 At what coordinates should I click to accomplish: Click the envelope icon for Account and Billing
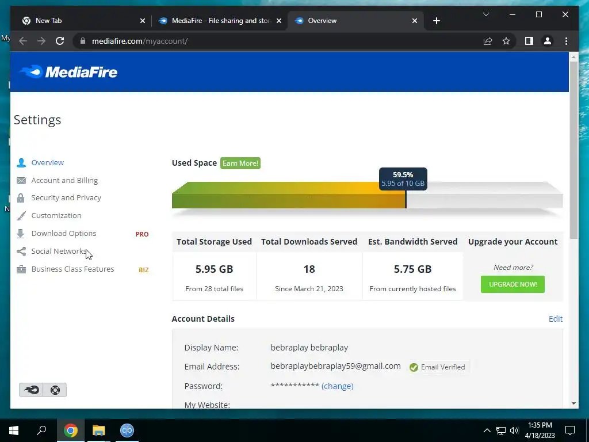tap(21, 181)
